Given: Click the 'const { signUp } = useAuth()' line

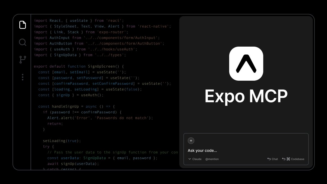Looking at the screenshot, I should click(71, 95).
